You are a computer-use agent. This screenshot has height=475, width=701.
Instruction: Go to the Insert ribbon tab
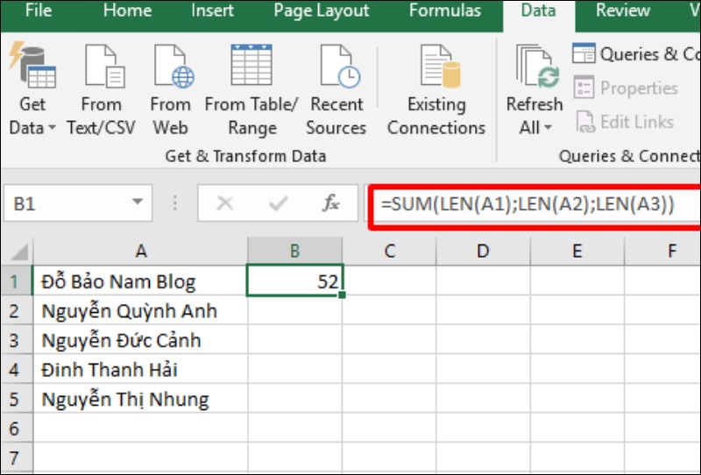coord(212,11)
